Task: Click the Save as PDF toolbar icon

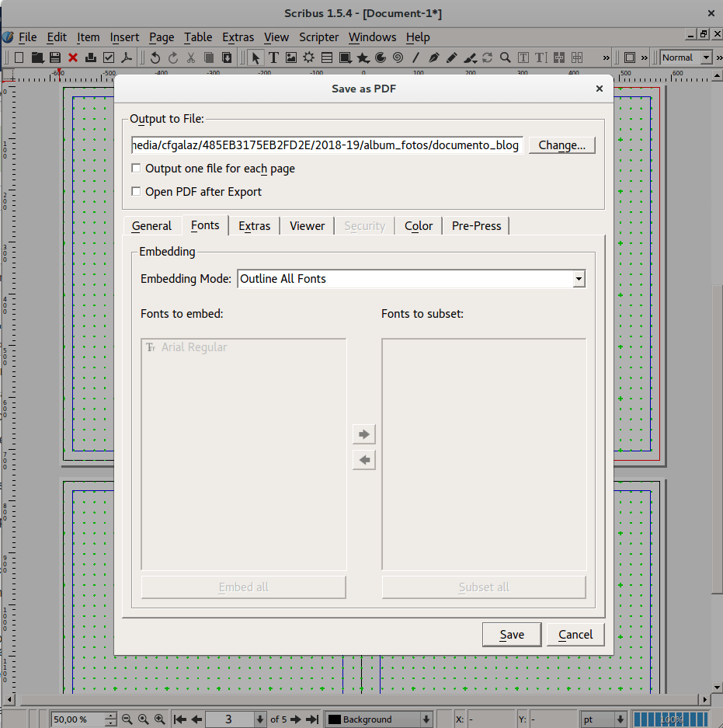Action: point(127,57)
